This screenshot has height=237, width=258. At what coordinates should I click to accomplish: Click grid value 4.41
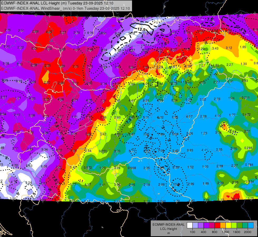click(205, 150)
